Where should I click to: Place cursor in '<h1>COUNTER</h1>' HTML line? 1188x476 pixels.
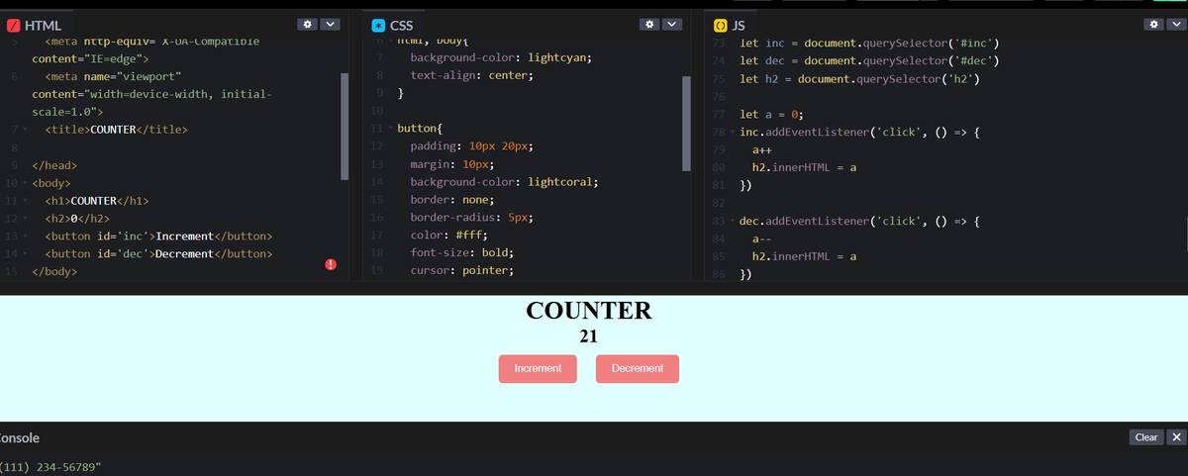(97, 201)
